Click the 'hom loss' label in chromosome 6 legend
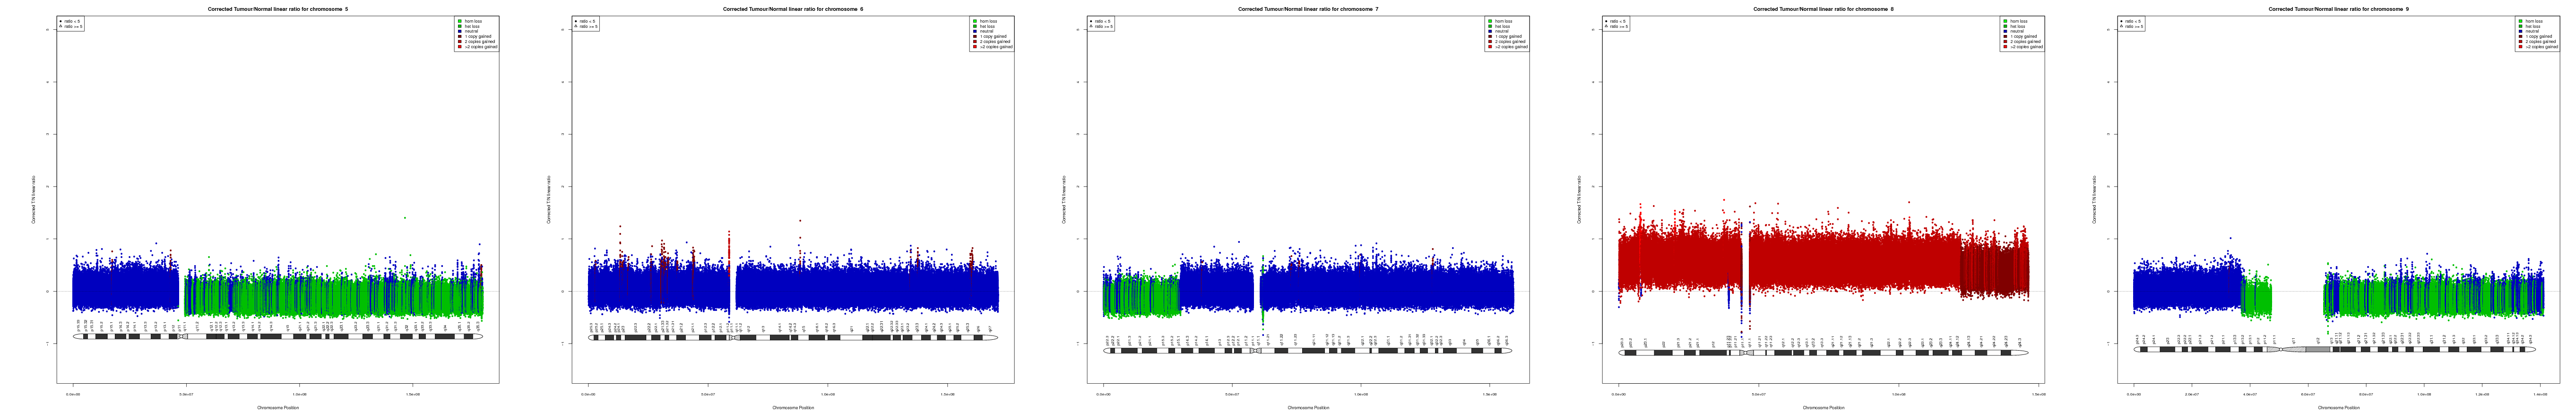The image size is (2576, 413). click(x=988, y=21)
